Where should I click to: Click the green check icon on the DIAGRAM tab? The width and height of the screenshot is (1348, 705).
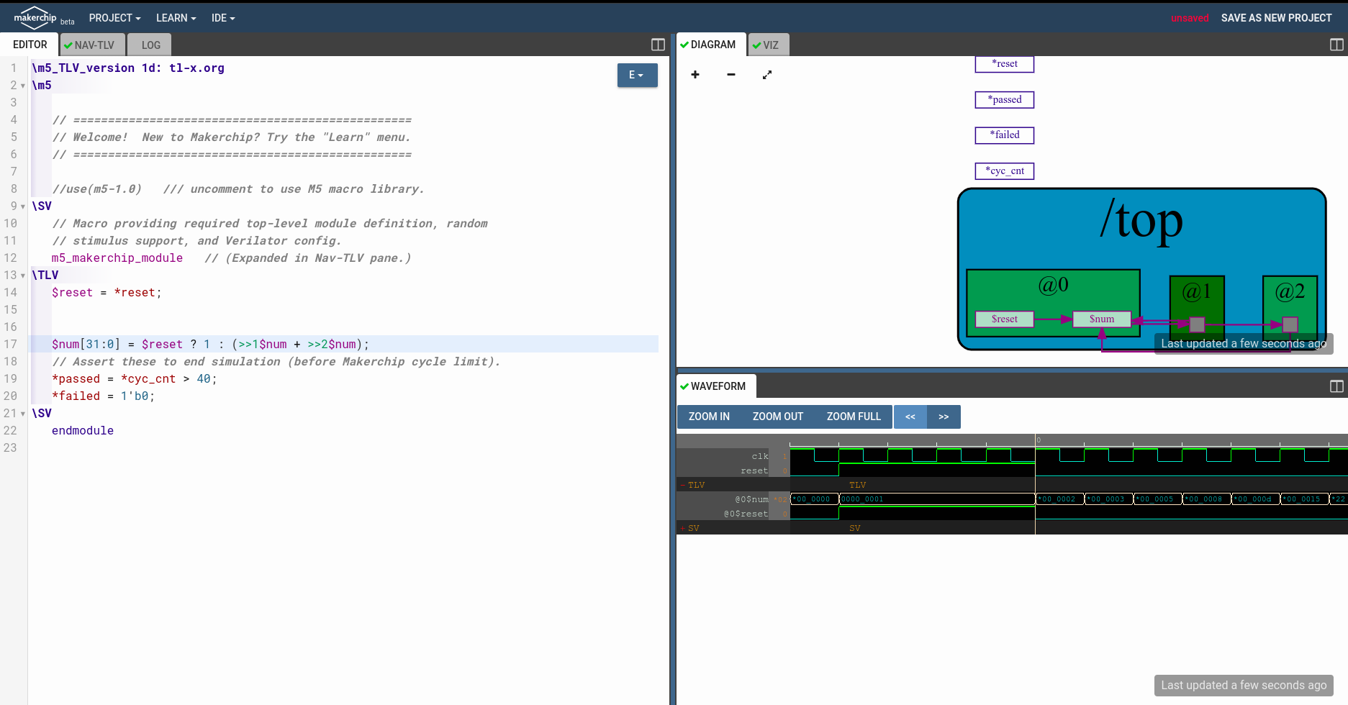pyautogui.click(x=684, y=45)
